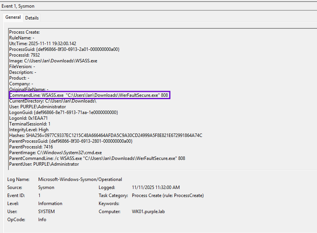Click the LogonGuid line
Viewport: 317px width, 233px height.
point(63,112)
